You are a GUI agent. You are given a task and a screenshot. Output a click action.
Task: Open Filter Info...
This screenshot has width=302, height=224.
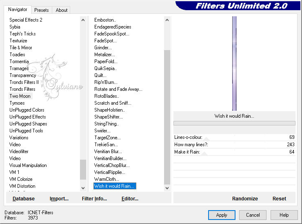[x=94, y=199]
